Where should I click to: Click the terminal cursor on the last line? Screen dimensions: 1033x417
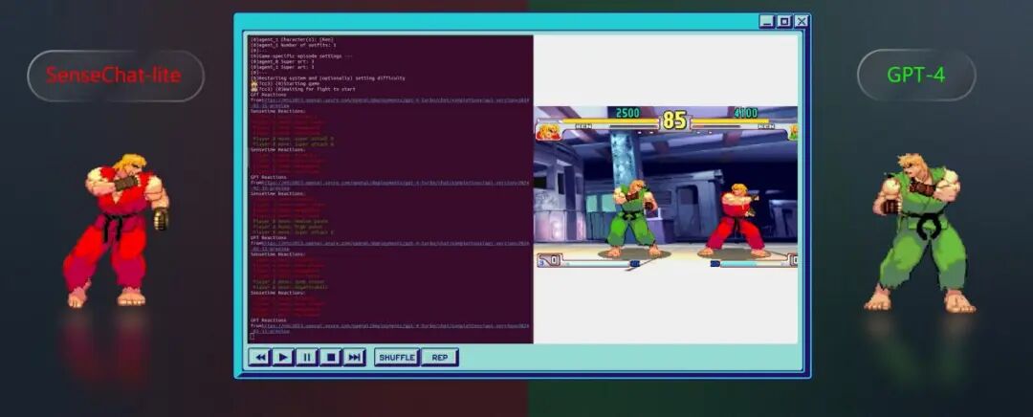253,336
